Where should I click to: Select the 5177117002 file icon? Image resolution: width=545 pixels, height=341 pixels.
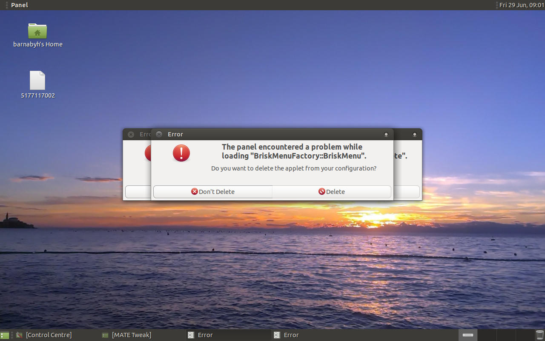(37, 84)
